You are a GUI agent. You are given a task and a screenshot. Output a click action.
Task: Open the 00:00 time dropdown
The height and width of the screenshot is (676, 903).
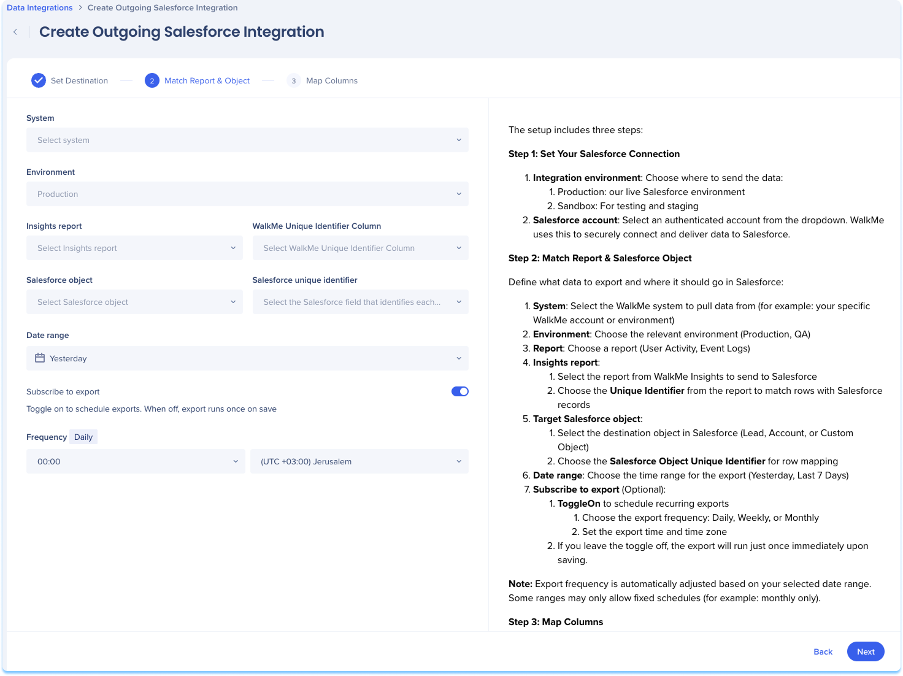pos(136,461)
